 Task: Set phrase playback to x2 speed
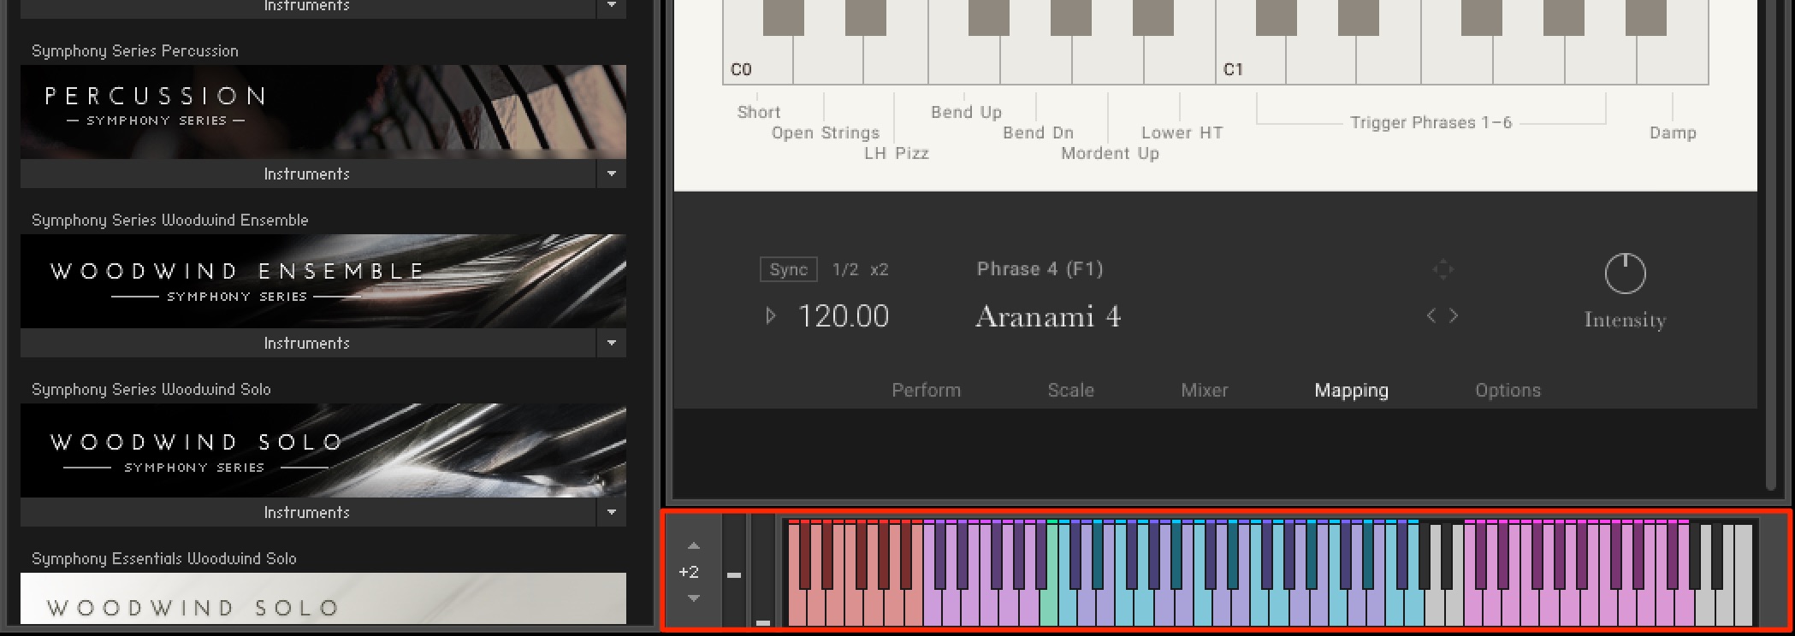click(x=880, y=269)
